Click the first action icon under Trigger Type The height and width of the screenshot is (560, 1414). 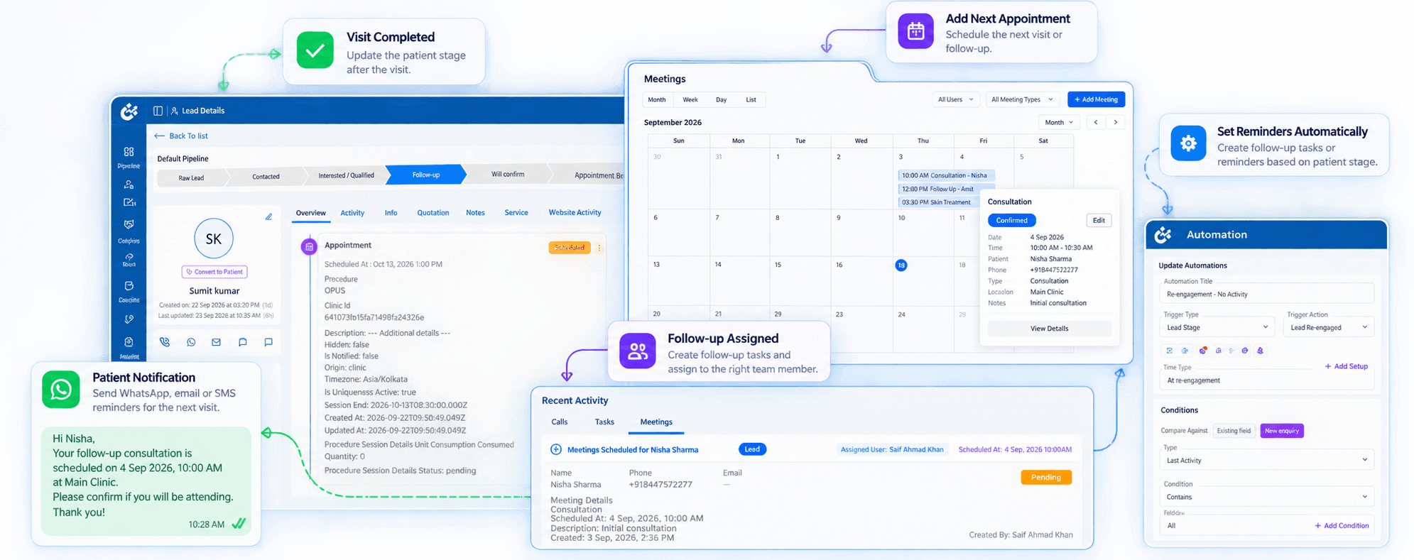[1169, 351]
